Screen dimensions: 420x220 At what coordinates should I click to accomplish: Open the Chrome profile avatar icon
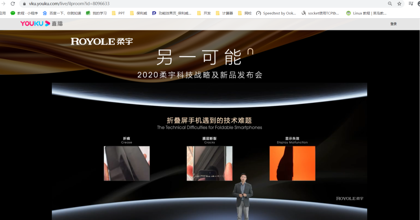(x=419, y=4)
